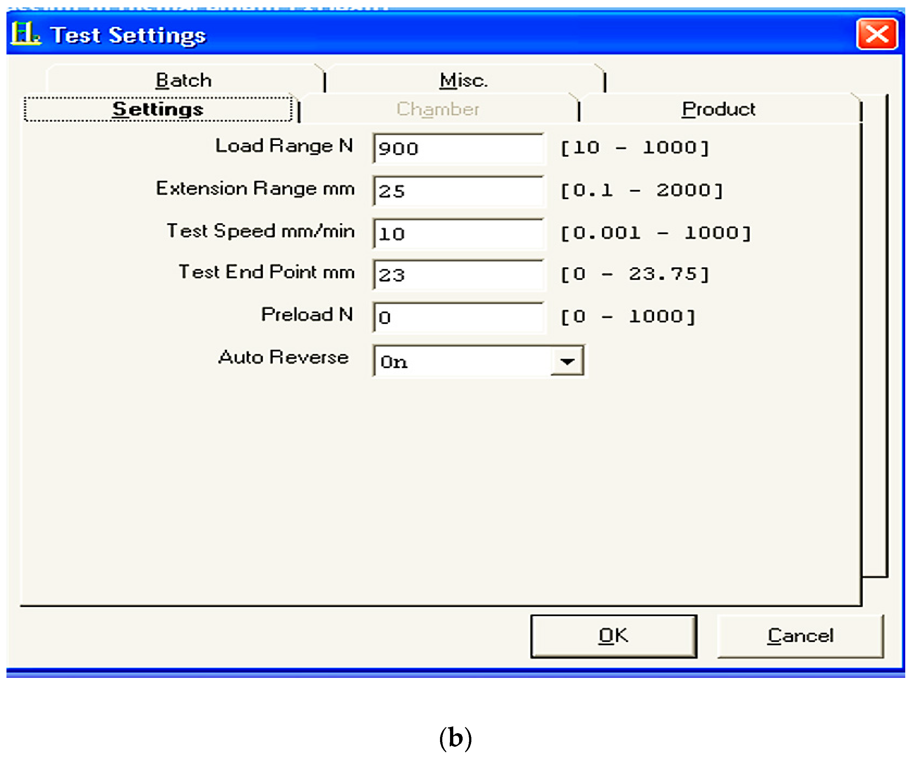Switch to the Batch tab

click(x=183, y=80)
